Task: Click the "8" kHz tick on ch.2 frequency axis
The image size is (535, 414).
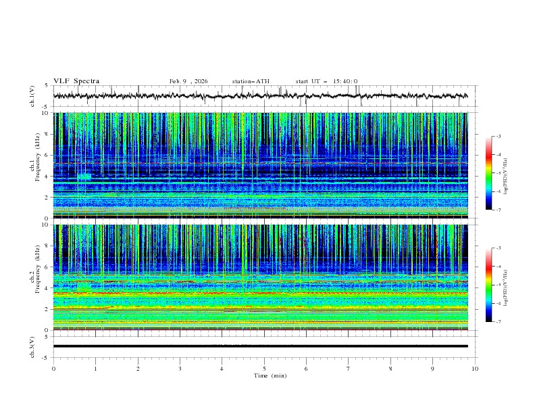Action: [48, 246]
